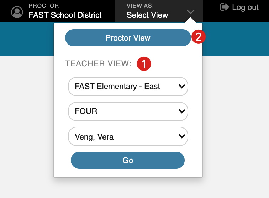Click the VIEW AS header label
Viewport: 269px width, 198px height.
pos(140,6)
